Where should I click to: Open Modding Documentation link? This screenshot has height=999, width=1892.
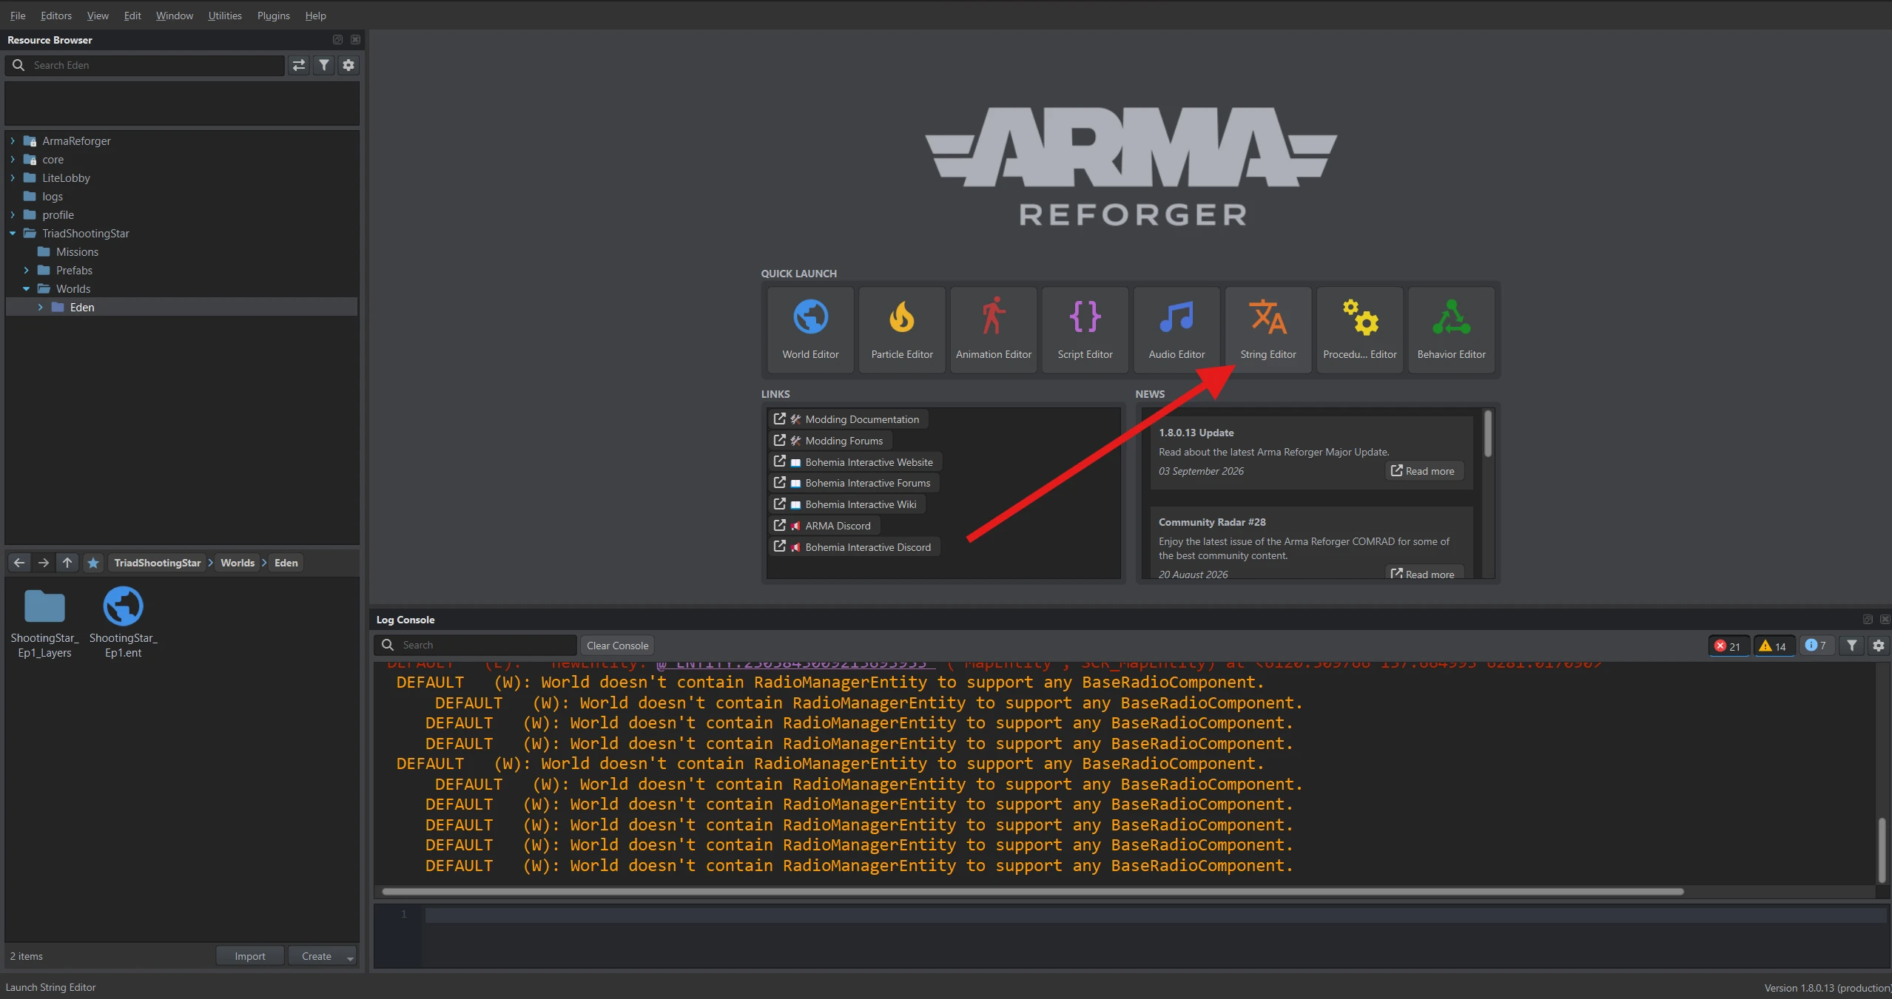848,419
